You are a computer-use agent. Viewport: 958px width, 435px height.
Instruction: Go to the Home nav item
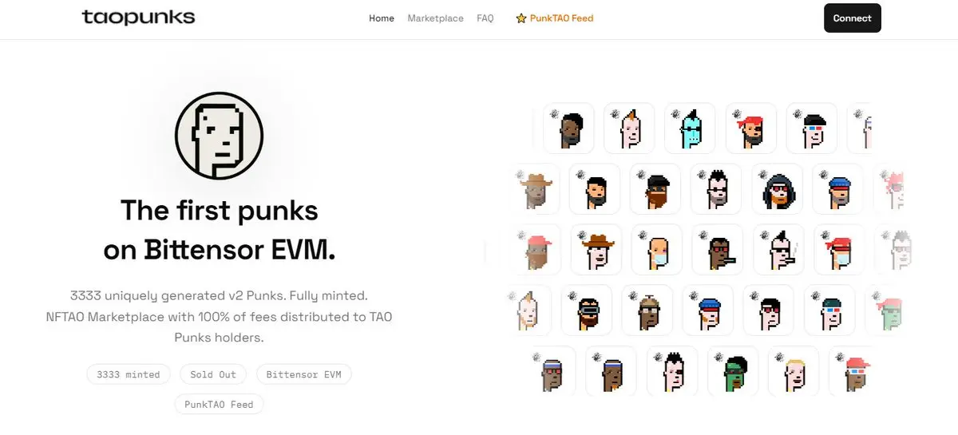tap(382, 18)
